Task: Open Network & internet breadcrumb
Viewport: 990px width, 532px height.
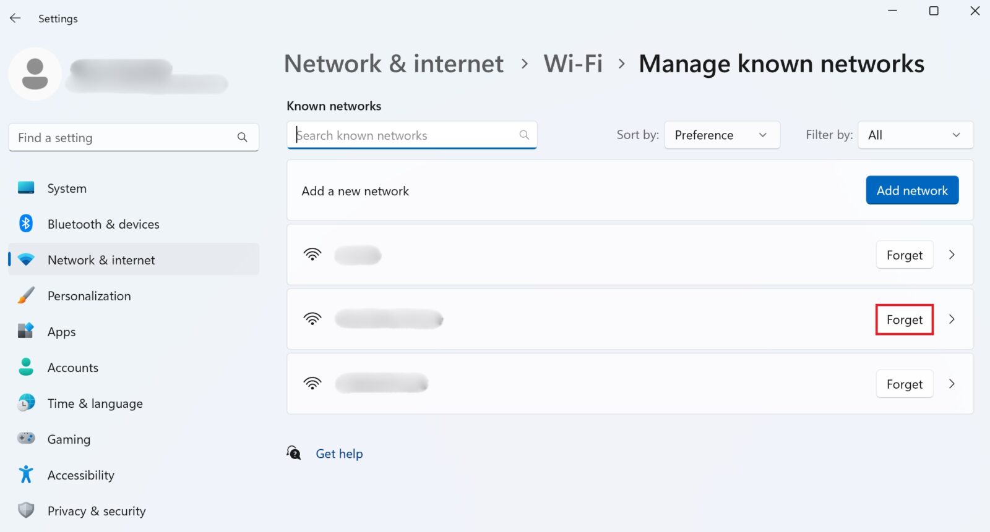Action: pyautogui.click(x=394, y=63)
